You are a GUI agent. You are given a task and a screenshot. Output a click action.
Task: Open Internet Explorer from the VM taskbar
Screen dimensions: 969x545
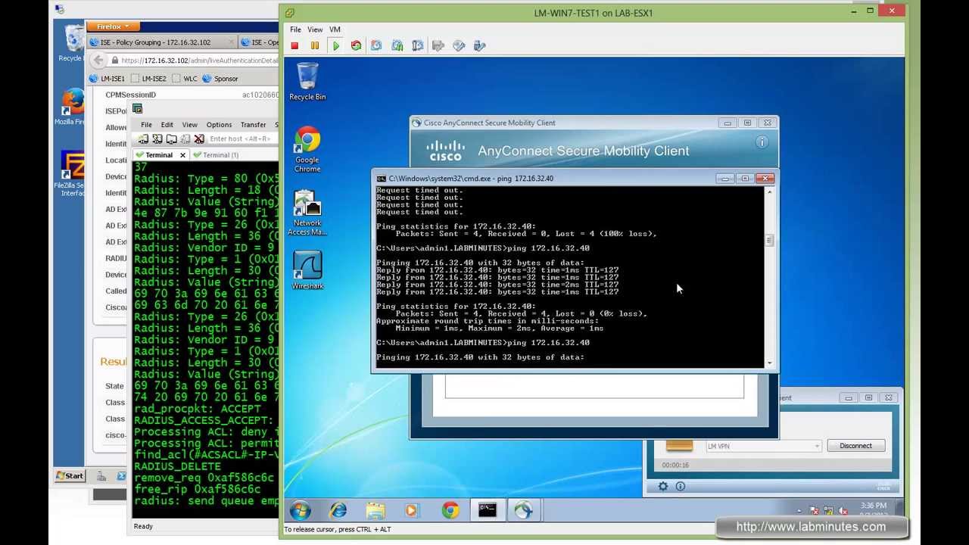tap(338, 510)
